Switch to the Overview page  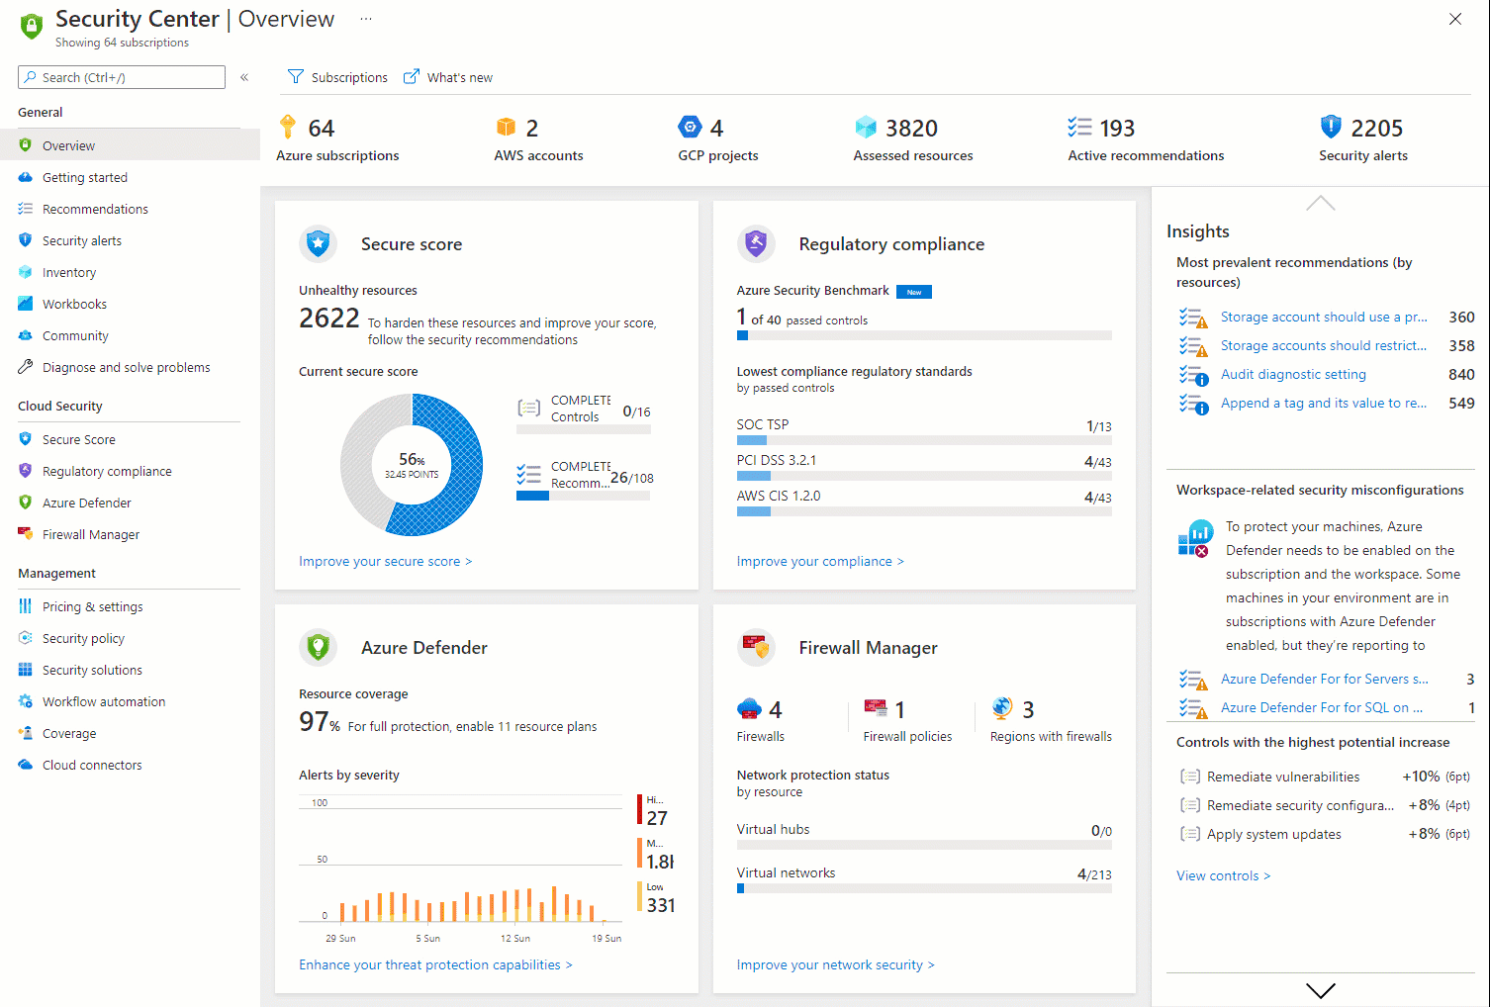tap(68, 144)
